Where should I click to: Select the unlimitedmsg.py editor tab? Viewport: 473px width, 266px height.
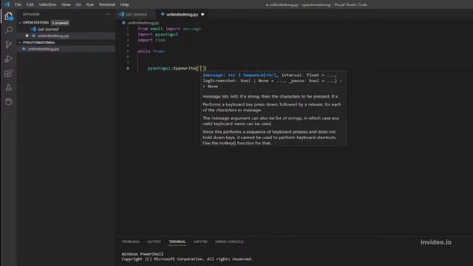182,14
